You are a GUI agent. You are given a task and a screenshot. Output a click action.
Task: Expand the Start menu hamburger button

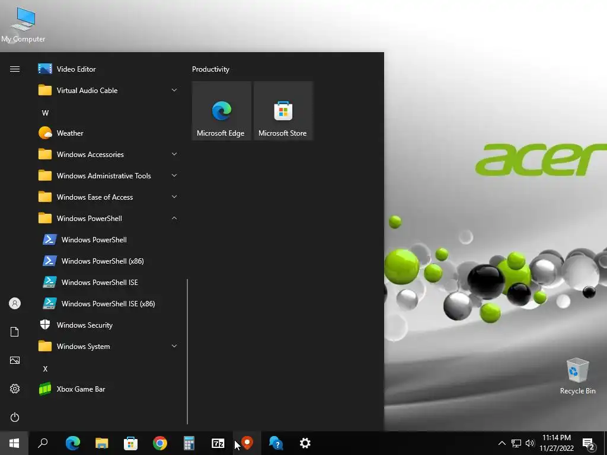[15, 69]
